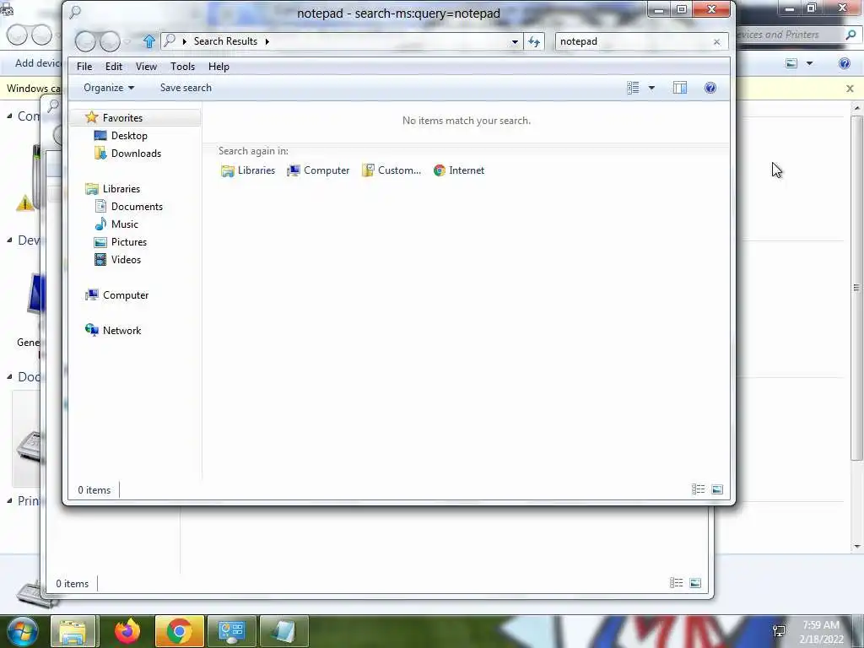
Task: Expand the Search Results breadcrumb arrow
Action: 267,41
